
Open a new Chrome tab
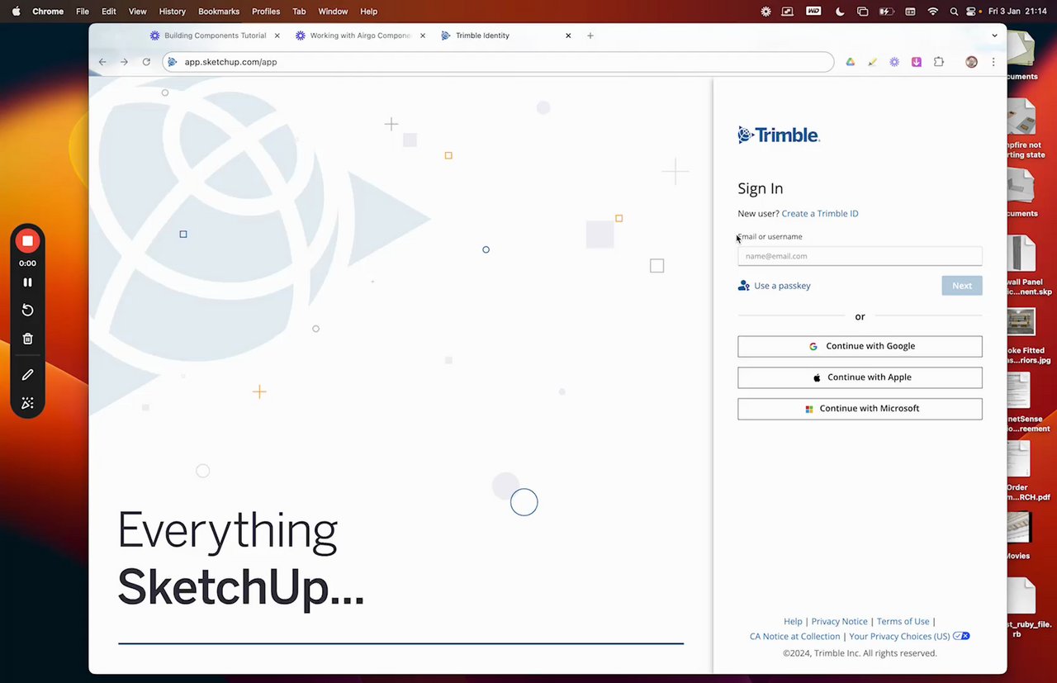(x=590, y=36)
